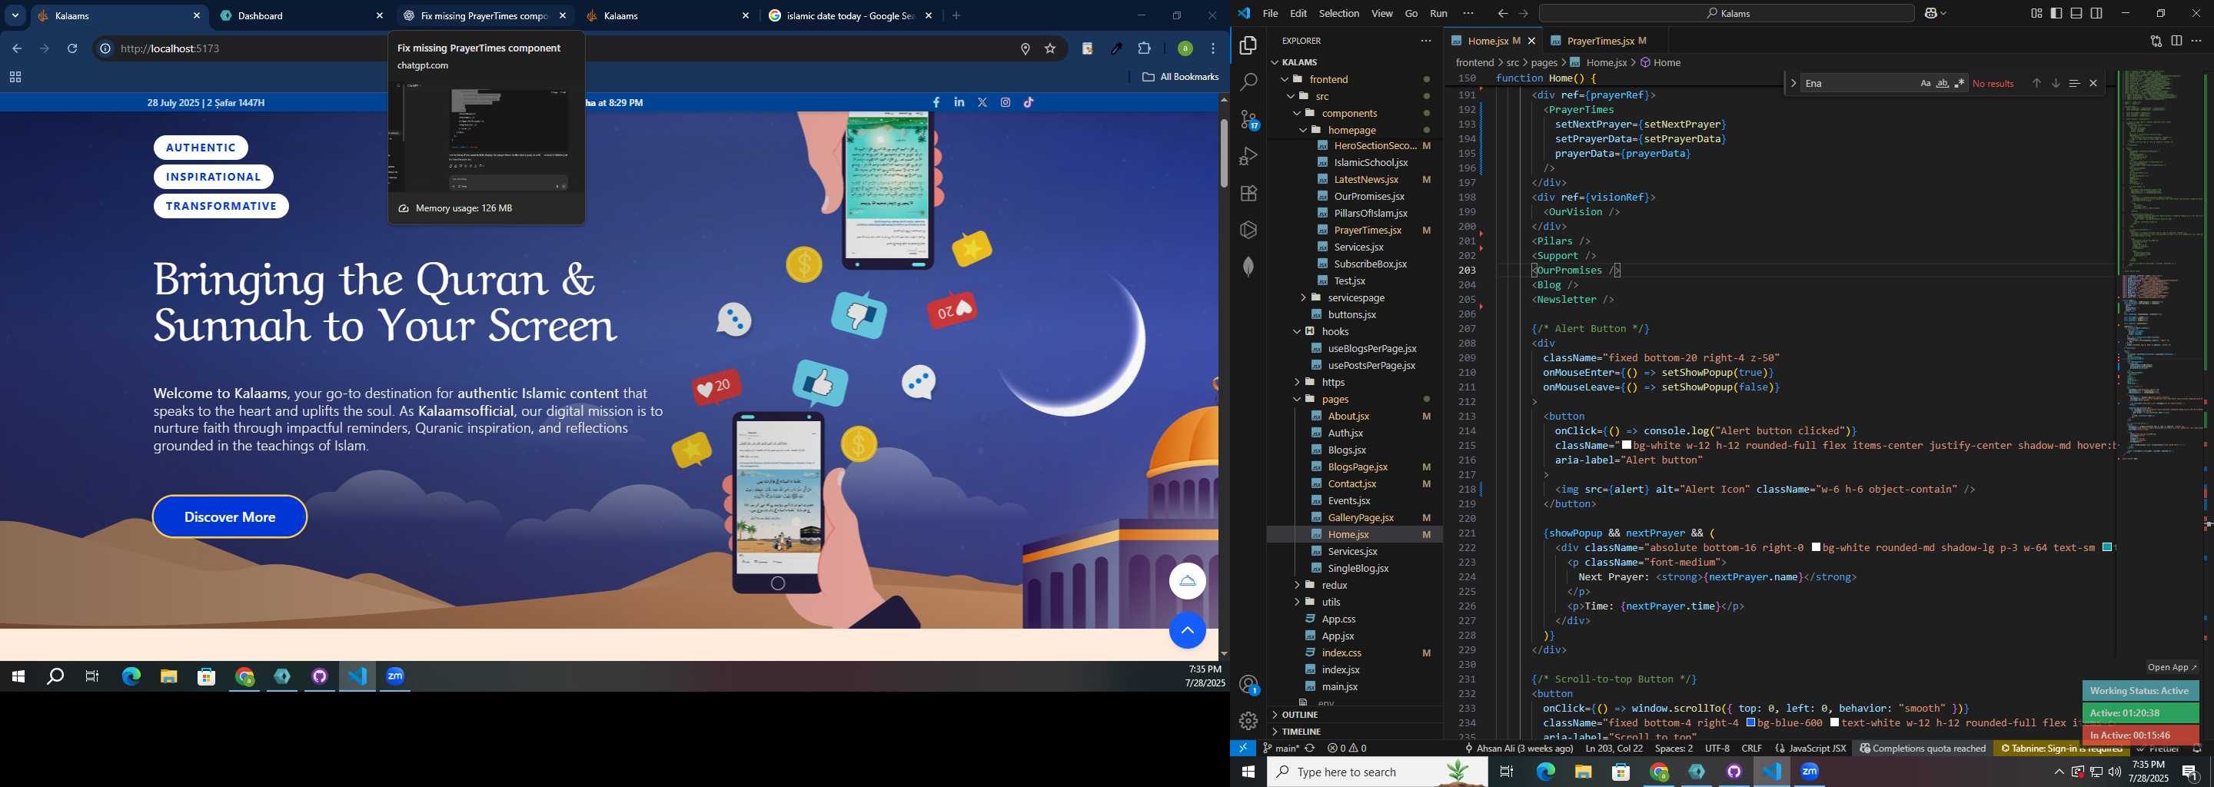
Task: Expand the https folder
Action: [x=1296, y=381]
